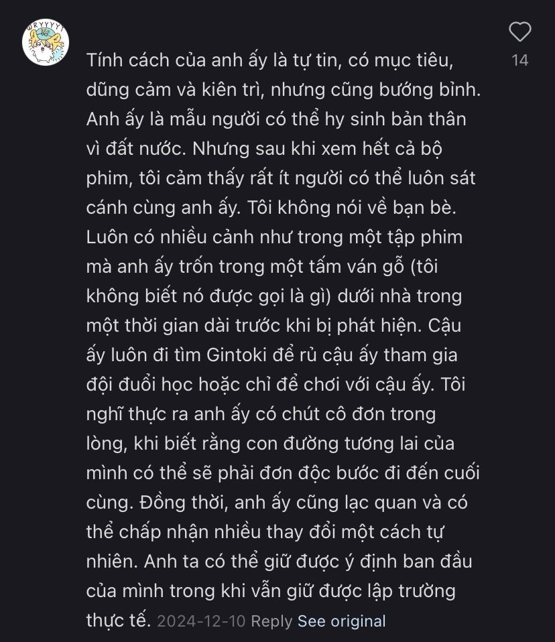Click the phrase "đội đuổi học"

click(x=158, y=384)
